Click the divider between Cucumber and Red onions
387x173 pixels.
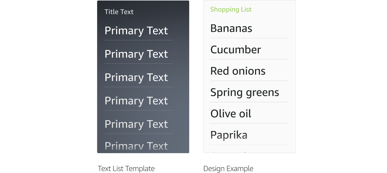point(249,59)
